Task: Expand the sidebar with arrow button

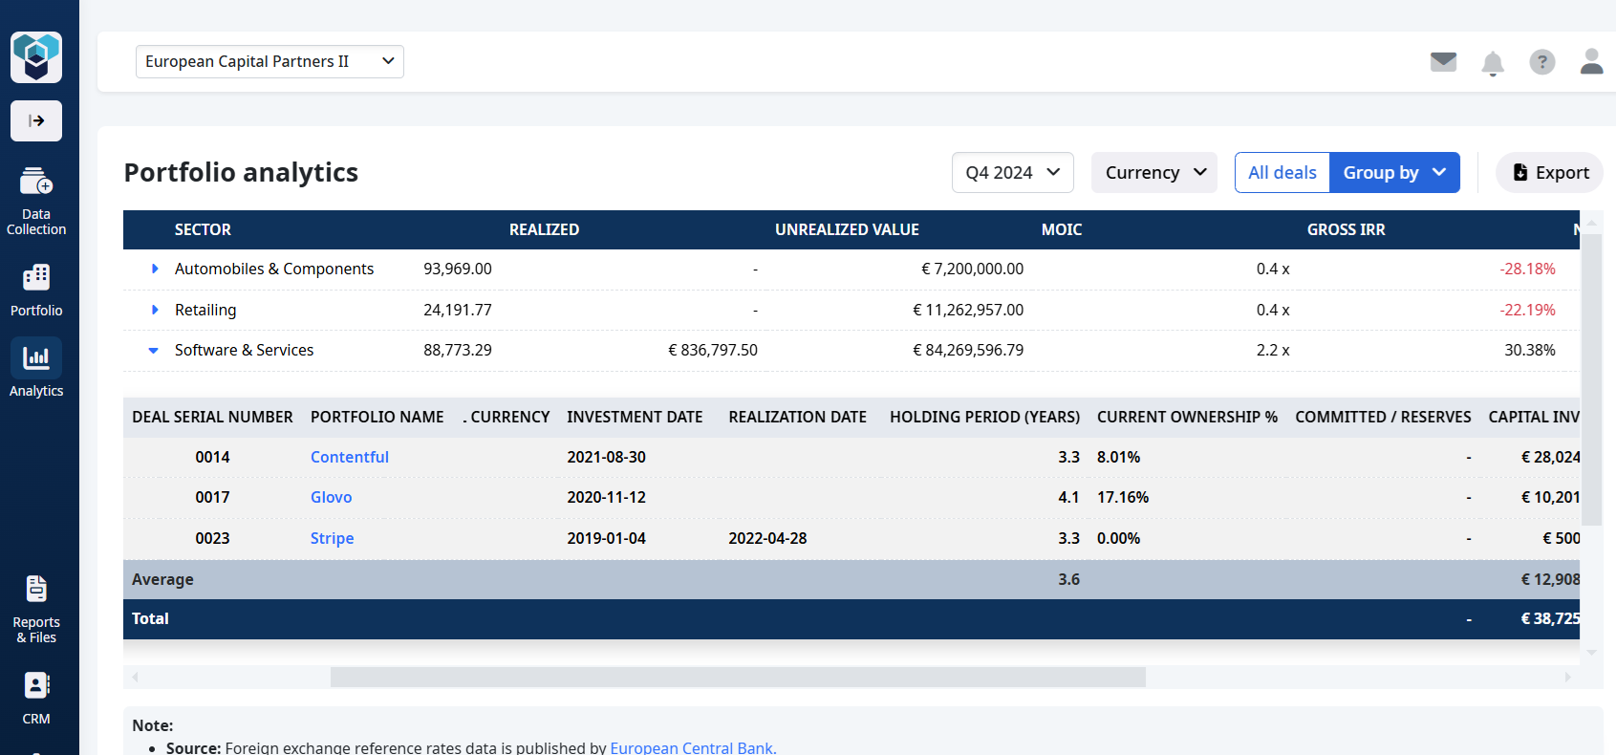Action: click(x=36, y=120)
